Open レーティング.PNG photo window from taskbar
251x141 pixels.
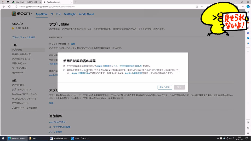point(80,138)
